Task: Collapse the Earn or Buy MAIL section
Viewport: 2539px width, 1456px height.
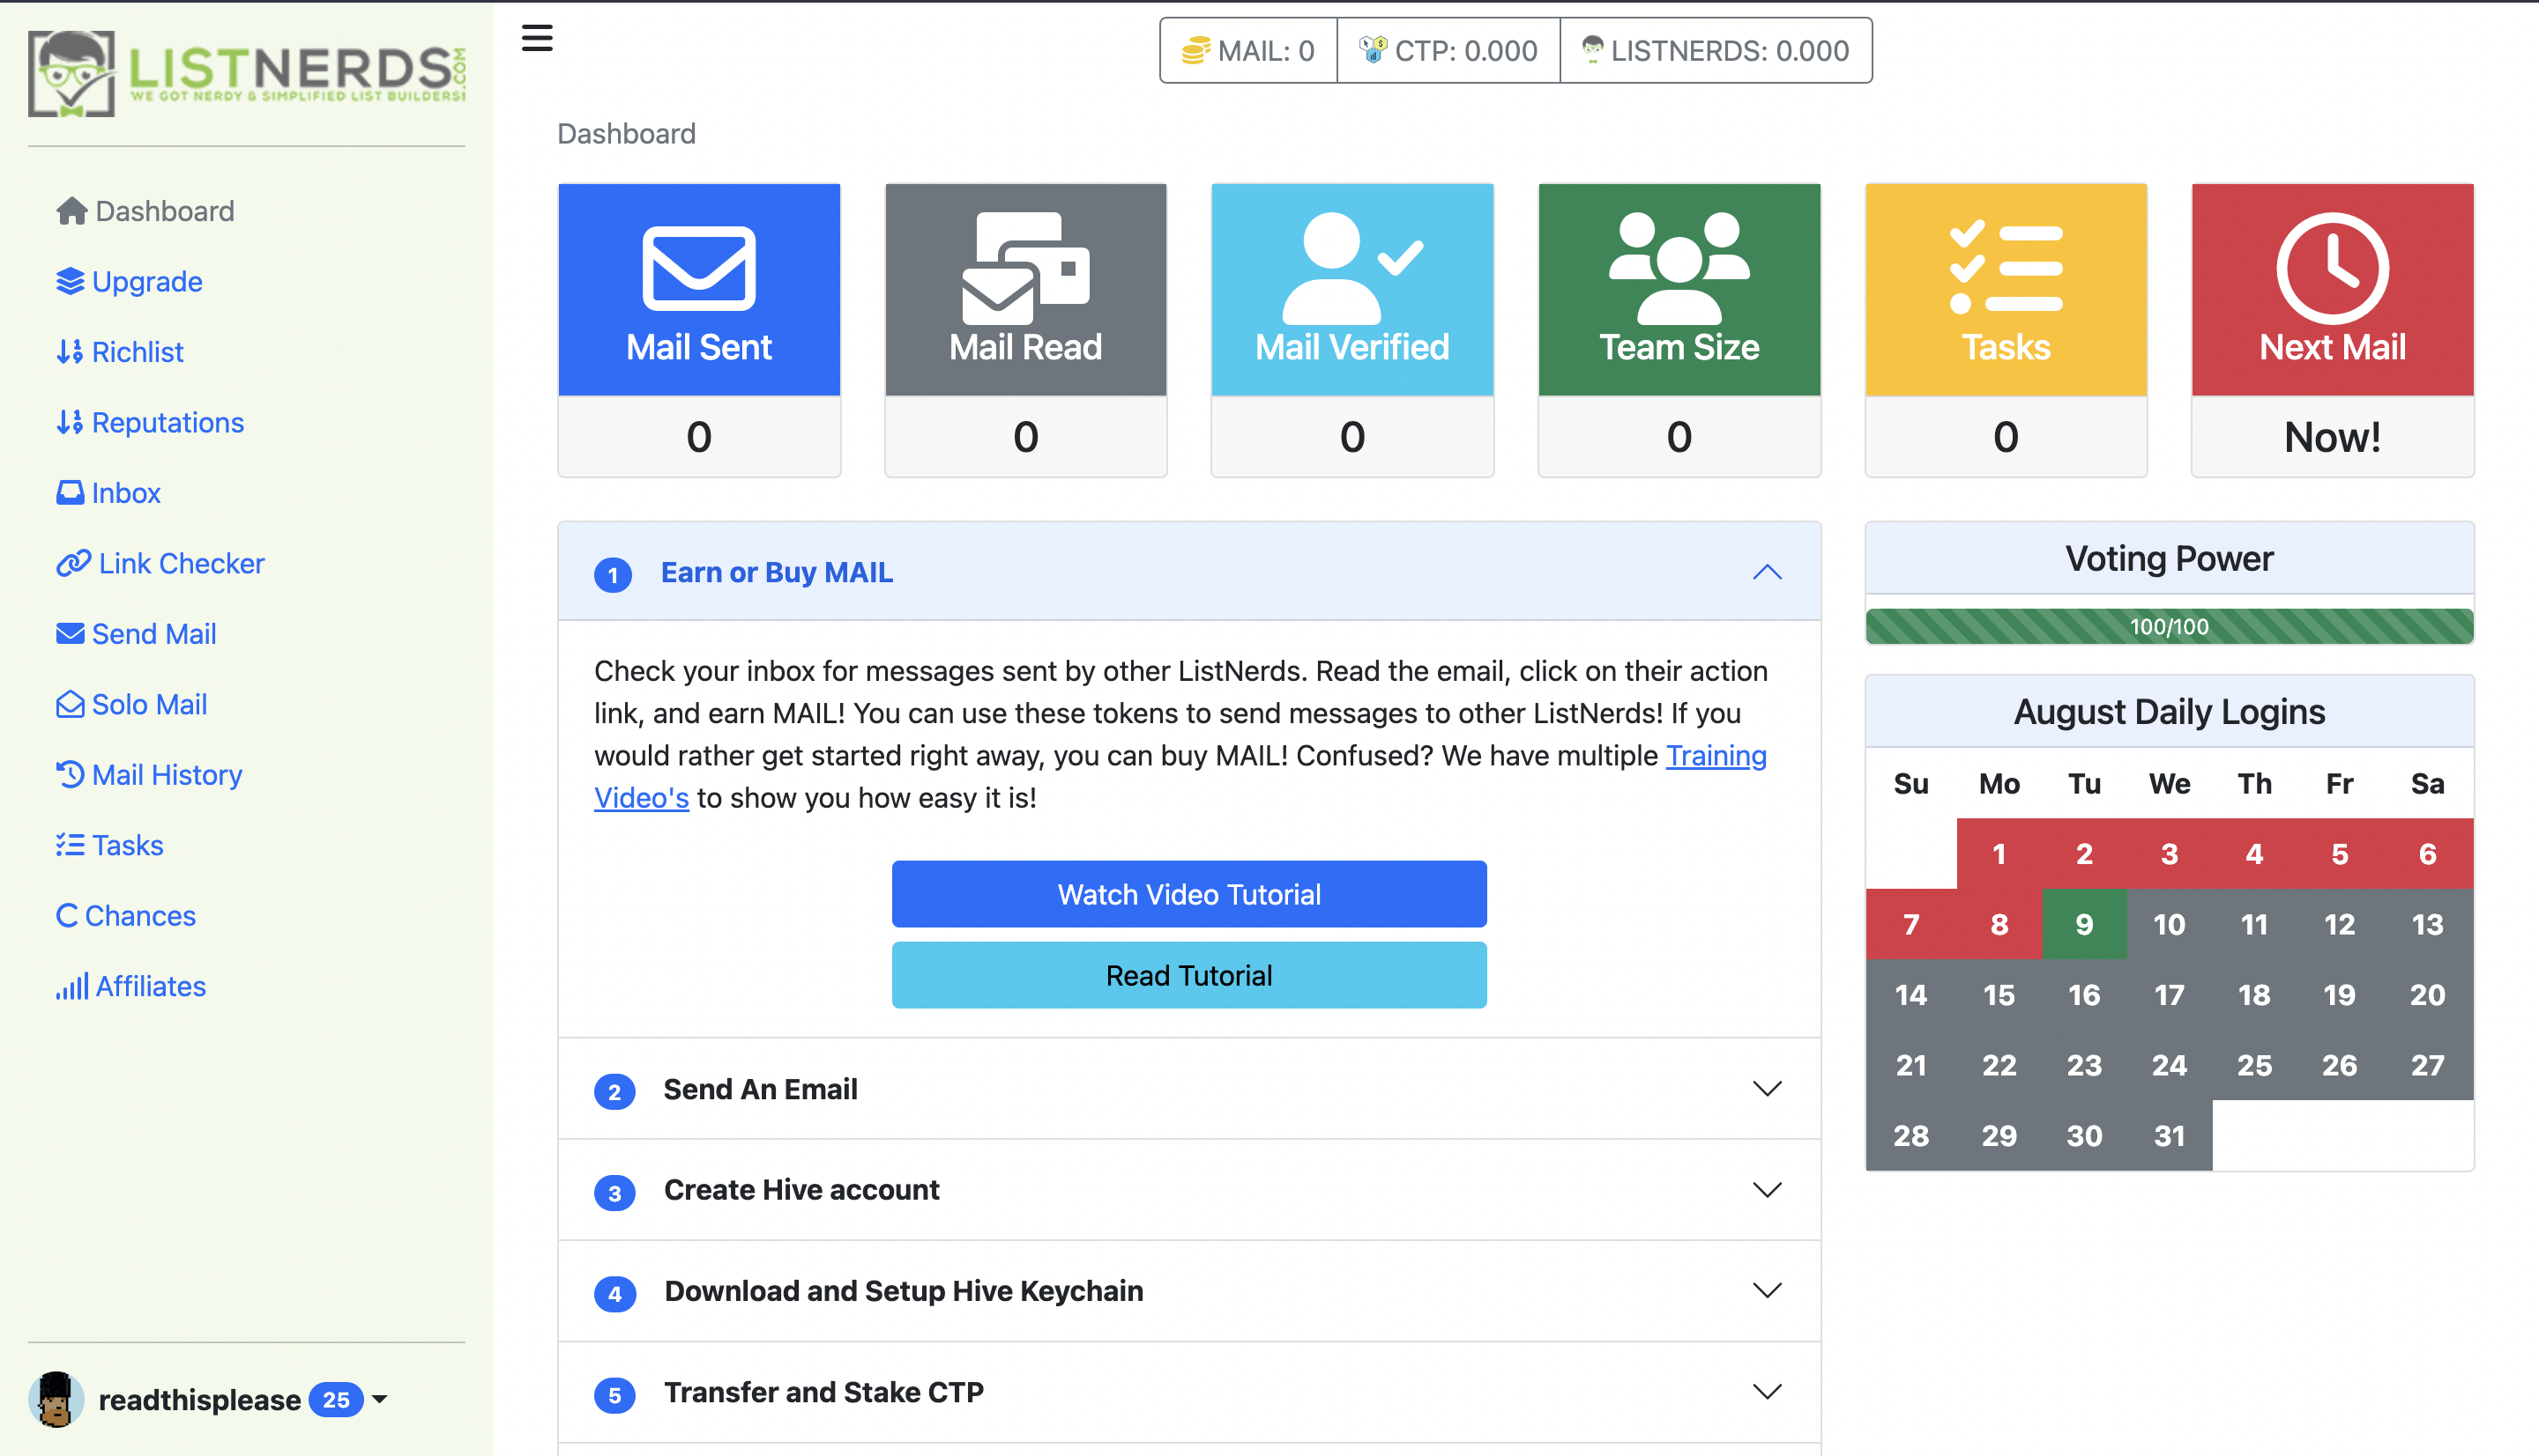Action: click(1768, 572)
